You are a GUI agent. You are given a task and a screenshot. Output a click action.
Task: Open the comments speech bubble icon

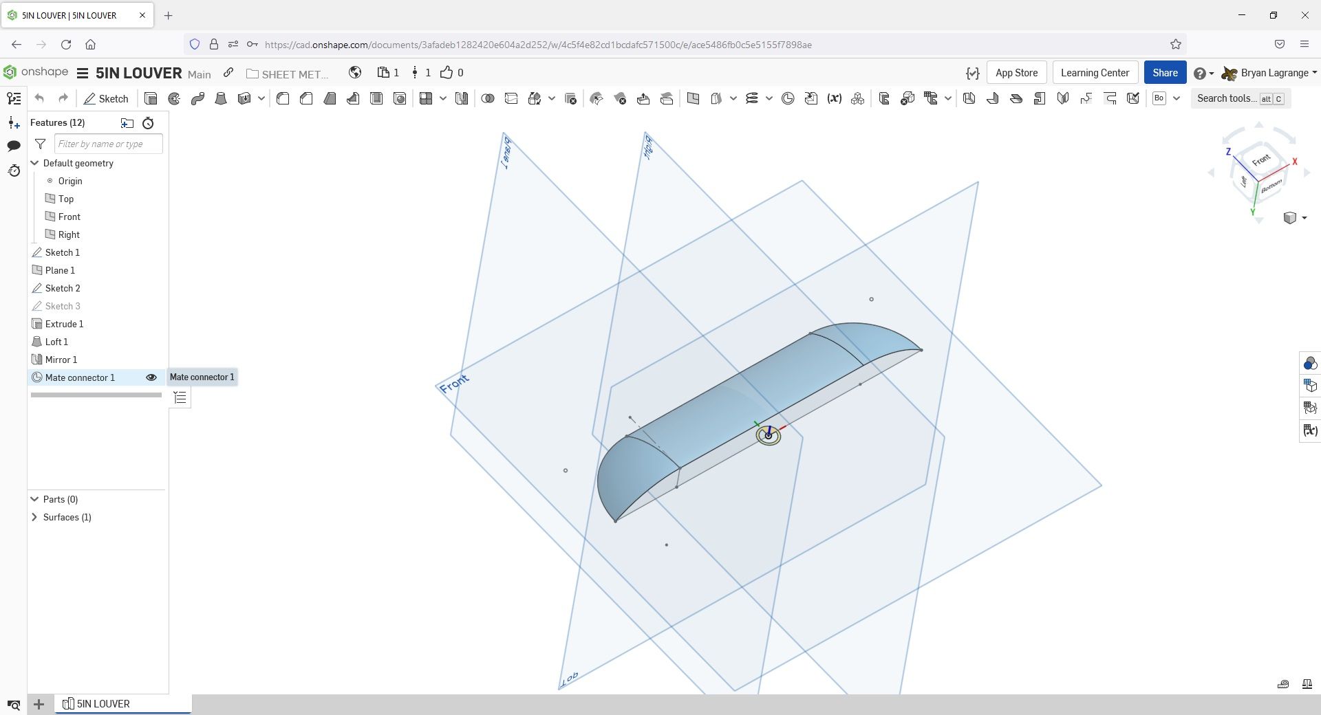click(x=14, y=146)
